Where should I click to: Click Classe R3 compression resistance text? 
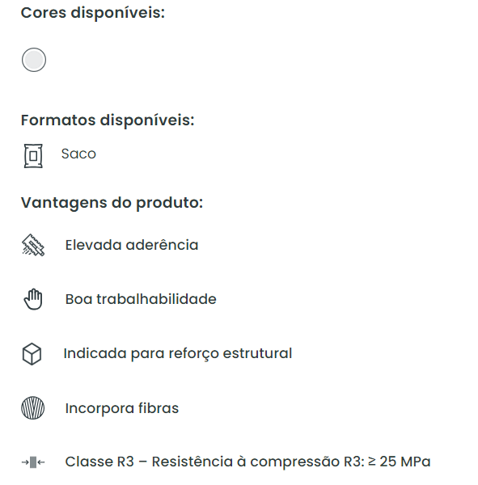[x=247, y=462]
